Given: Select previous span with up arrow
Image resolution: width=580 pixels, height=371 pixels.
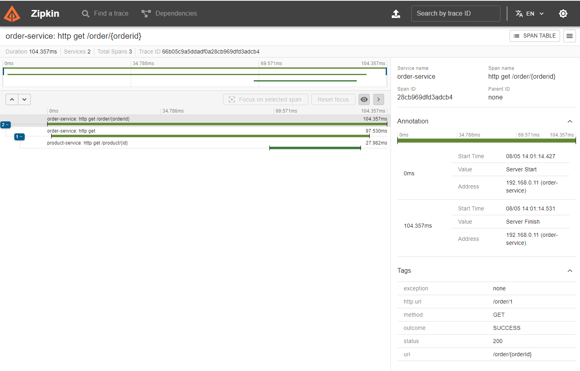Looking at the screenshot, I should (x=12, y=99).
